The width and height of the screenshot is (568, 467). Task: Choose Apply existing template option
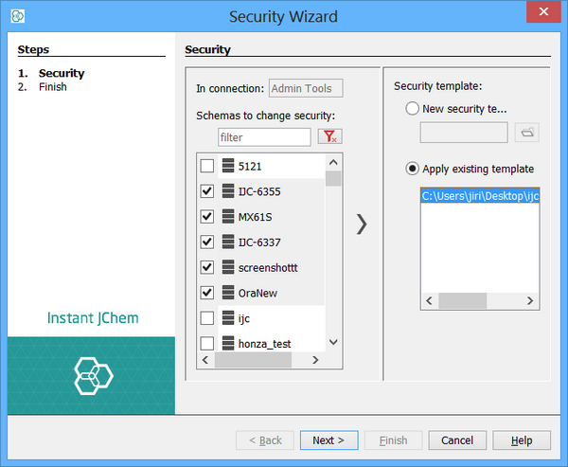(412, 169)
